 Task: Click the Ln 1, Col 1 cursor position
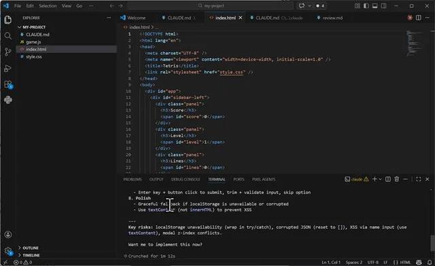[331, 262]
